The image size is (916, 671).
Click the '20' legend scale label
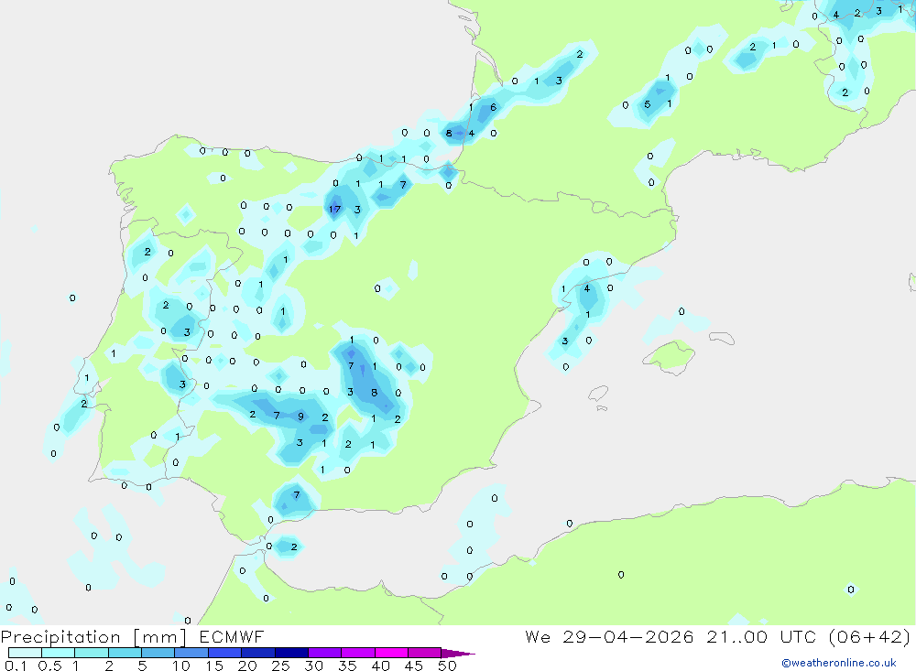coord(247,666)
